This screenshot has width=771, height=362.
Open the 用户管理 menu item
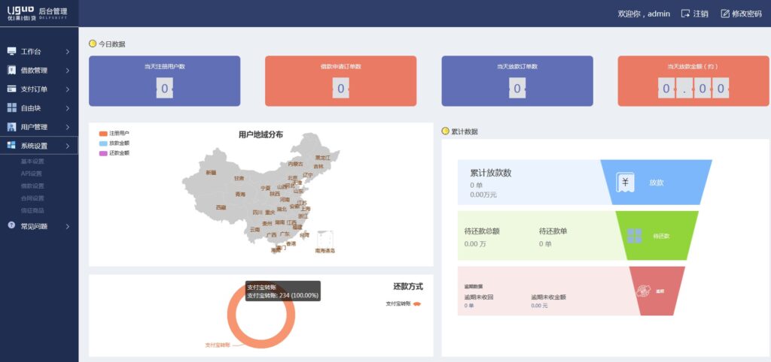pyautogui.click(x=39, y=127)
